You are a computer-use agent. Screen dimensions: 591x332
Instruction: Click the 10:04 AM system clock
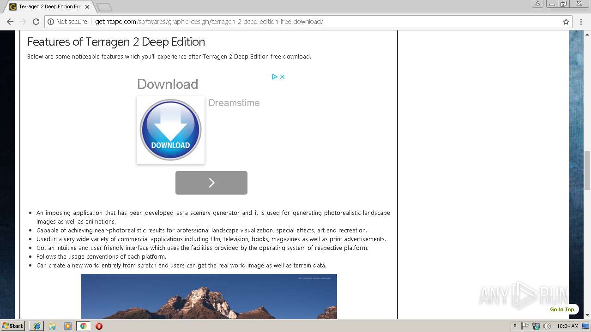click(x=567, y=326)
